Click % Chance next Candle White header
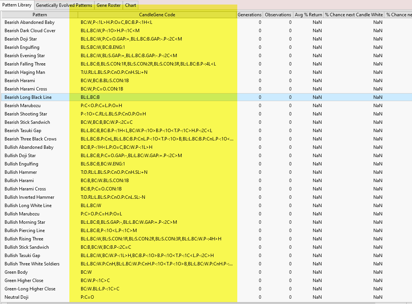This screenshot has height=304, width=412. click(x=354, y=15)
